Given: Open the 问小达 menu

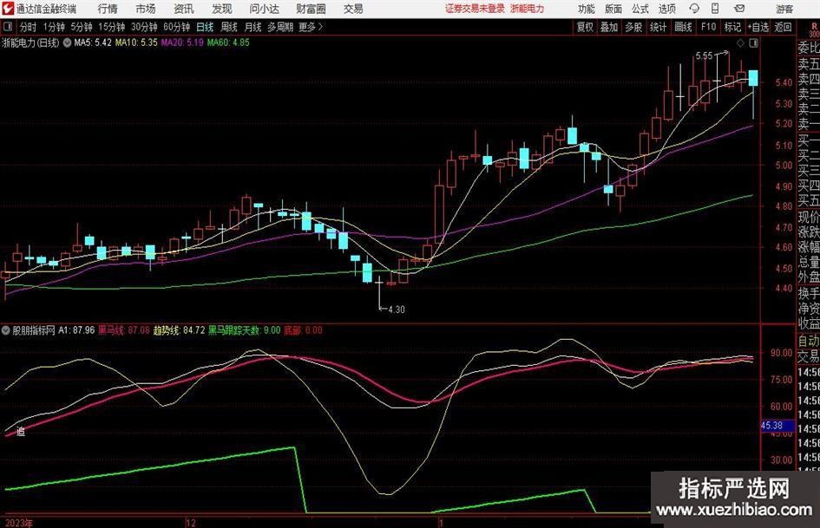Looking at the screenshot, I should click(264, 9).
